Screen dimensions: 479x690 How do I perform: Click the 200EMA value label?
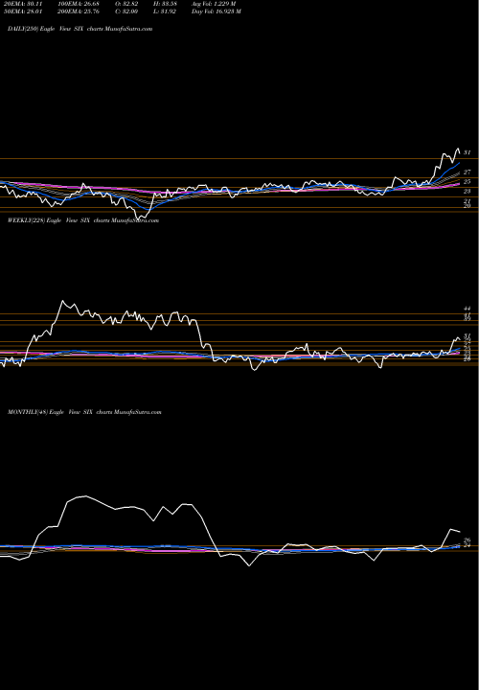click(80, 11)
